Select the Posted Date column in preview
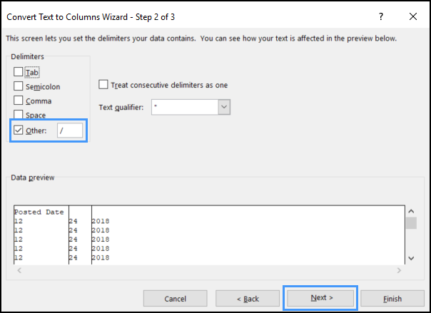 (x=41, y=235)
